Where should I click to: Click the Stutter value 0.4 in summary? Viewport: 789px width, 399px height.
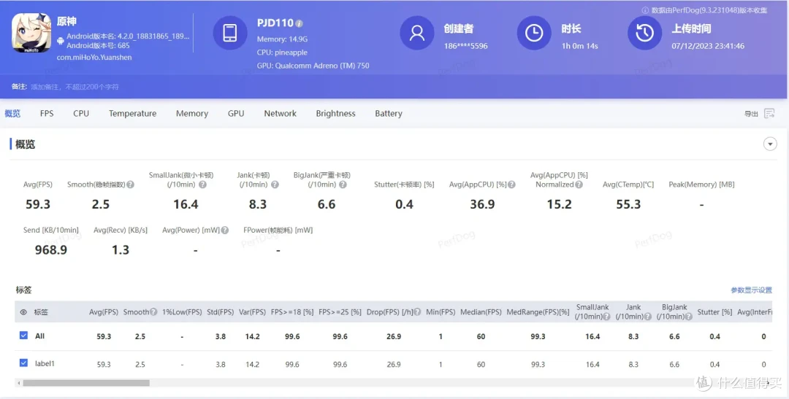click(404, 204)
